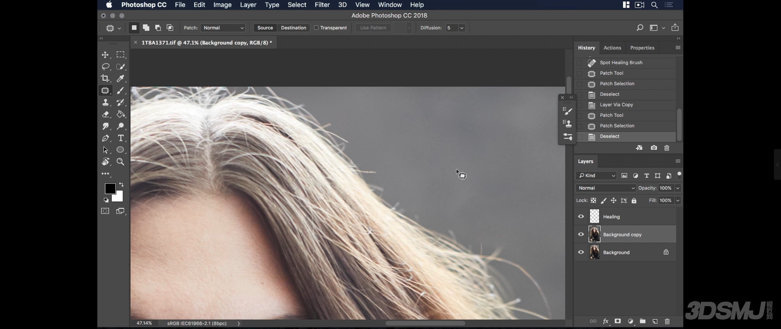Click the Source button

click(x=265, y=28)
